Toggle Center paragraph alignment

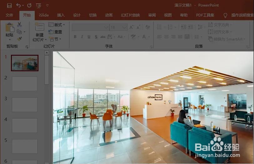[166, 37]
